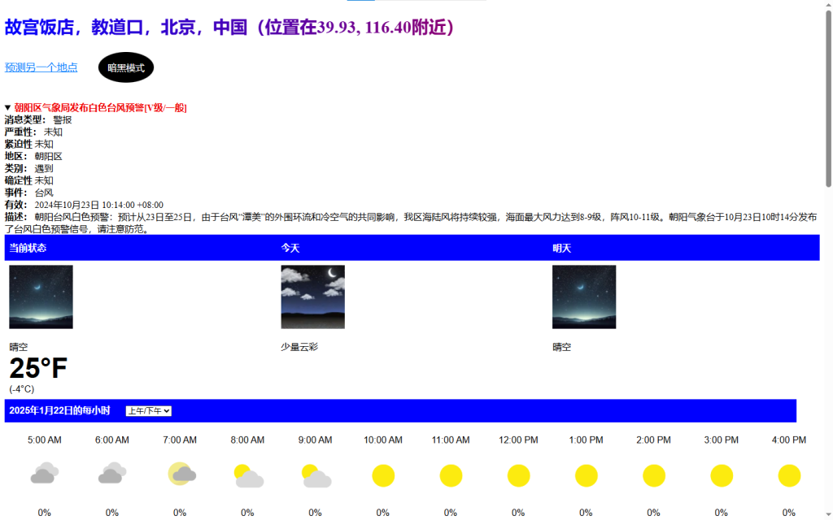Click the 地区 朝阳区 row
Viewport: 833px width, 520px height.
33,156
